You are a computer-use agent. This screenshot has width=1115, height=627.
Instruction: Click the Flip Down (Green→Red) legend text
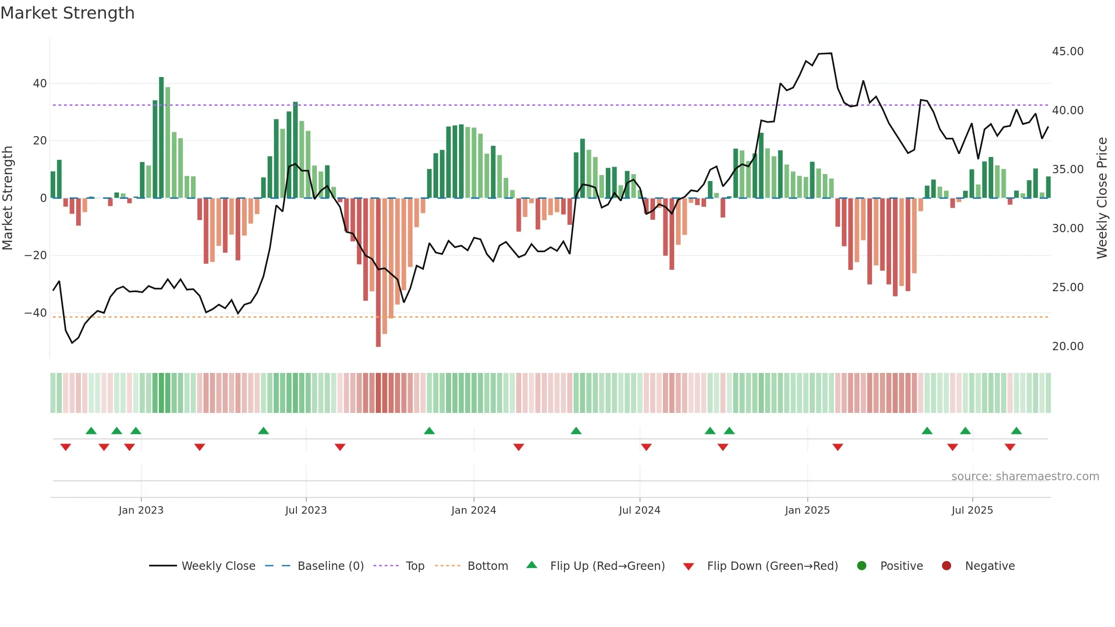pyautogui.click(x=773, y=566)
